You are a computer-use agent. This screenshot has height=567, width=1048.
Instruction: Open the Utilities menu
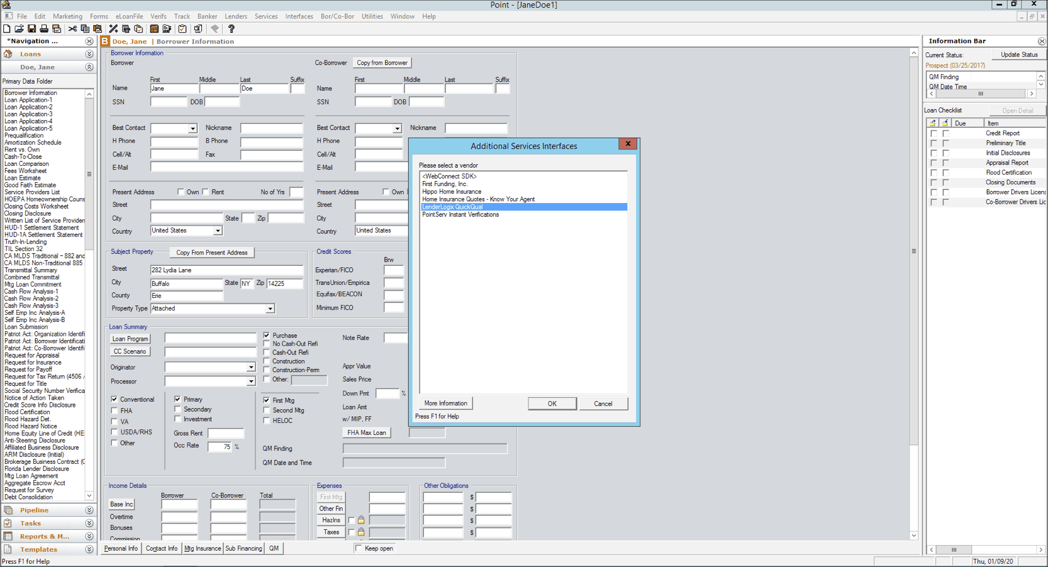point(372,16)
